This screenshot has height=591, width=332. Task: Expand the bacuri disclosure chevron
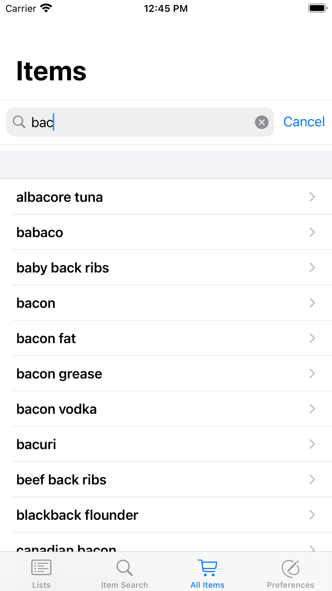312,444
